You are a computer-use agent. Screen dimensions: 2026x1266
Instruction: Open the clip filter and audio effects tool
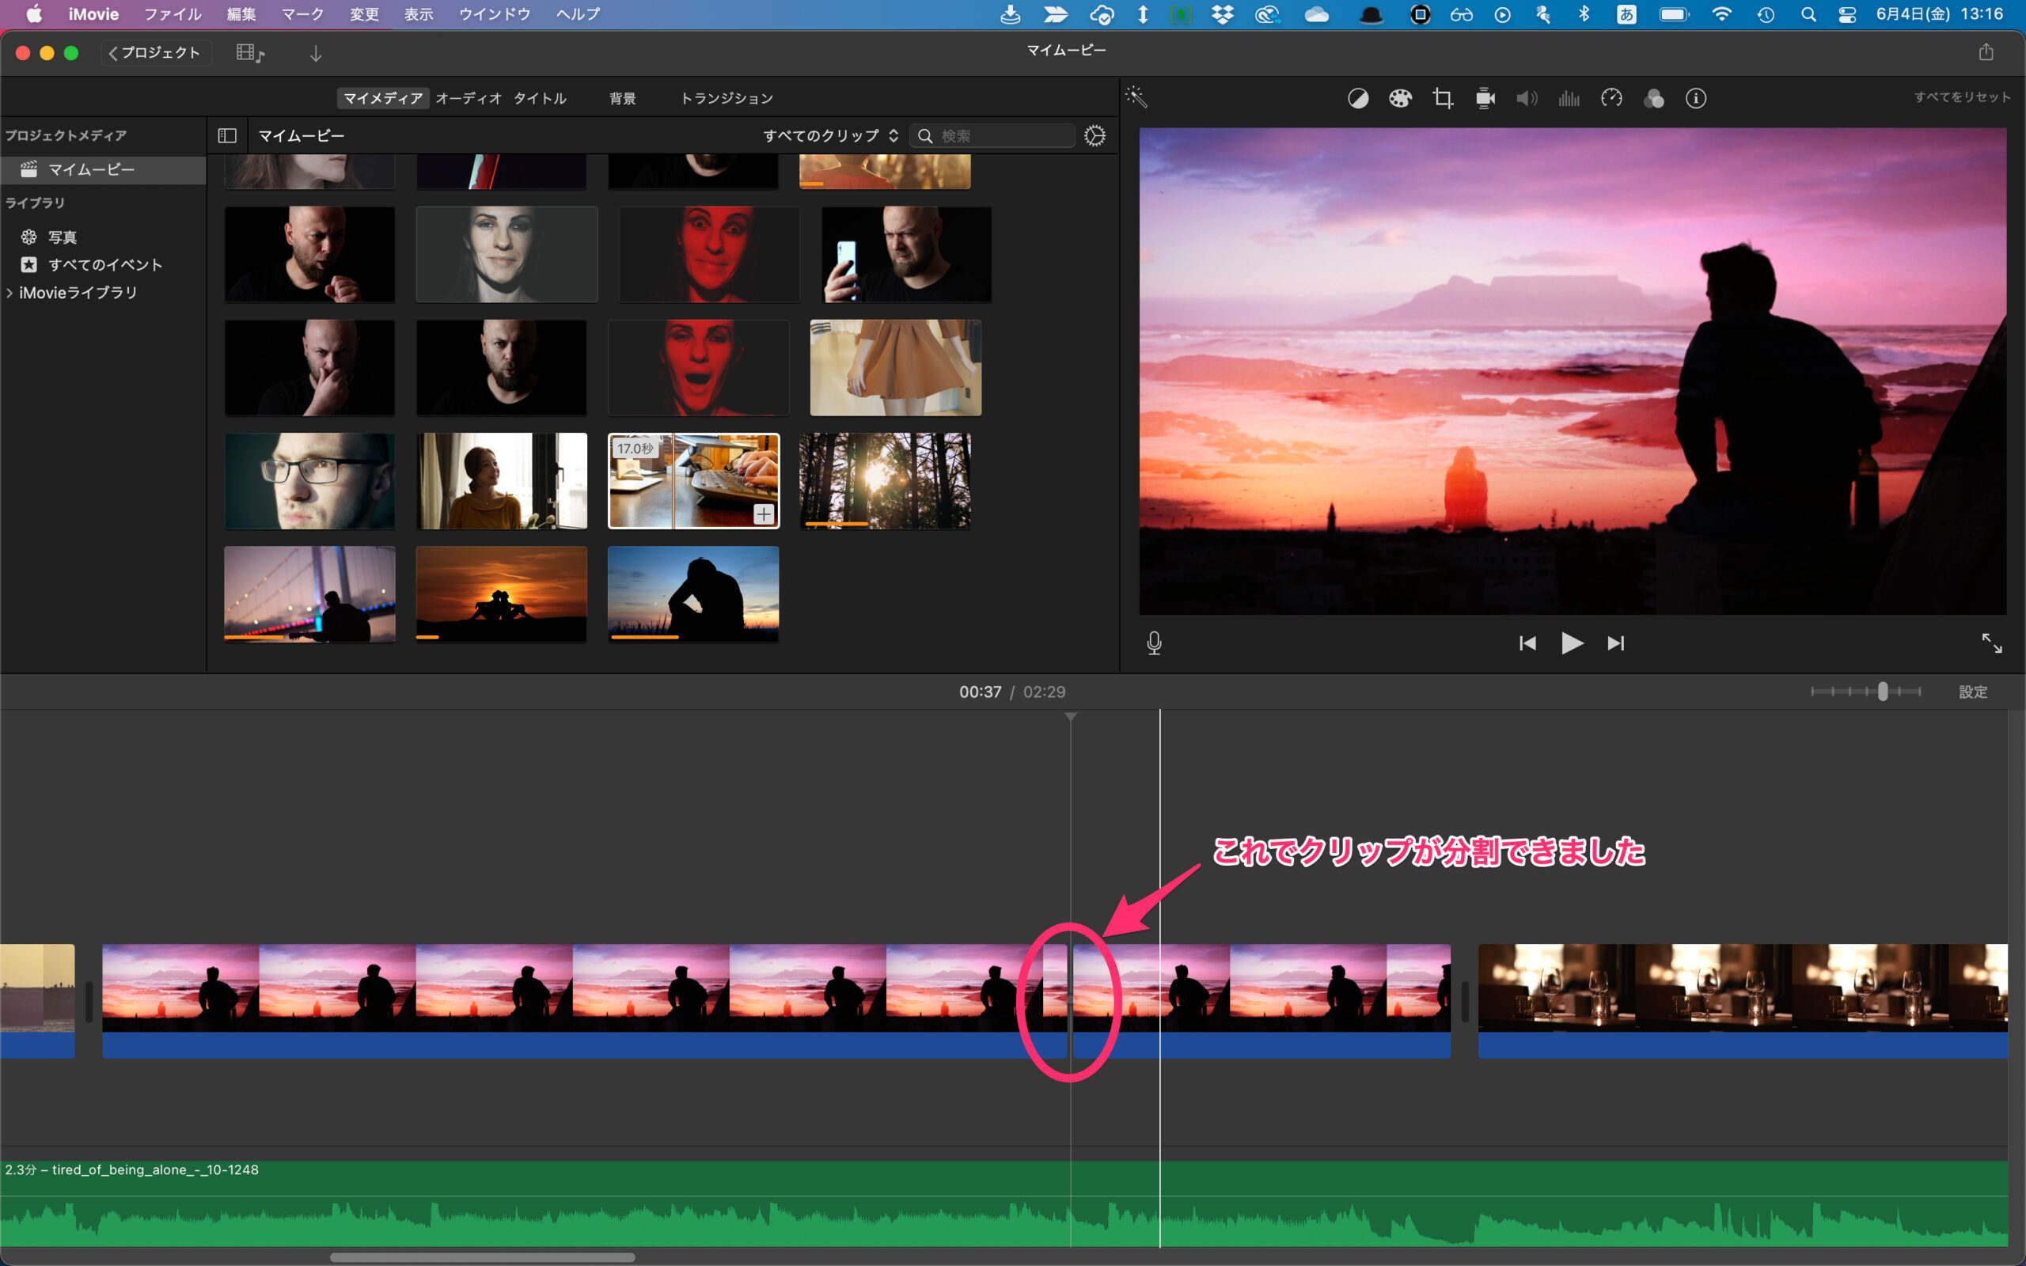[x=1653, y=99]
